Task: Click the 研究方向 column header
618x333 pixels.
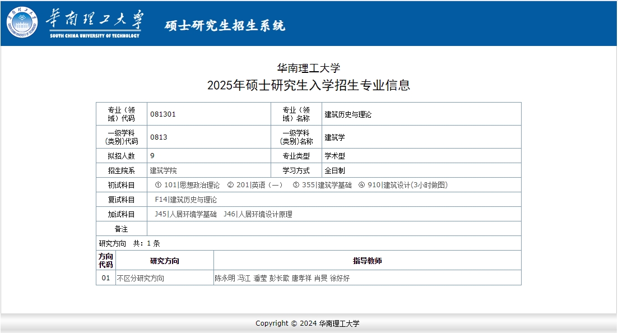Action: tap(165, 261)
